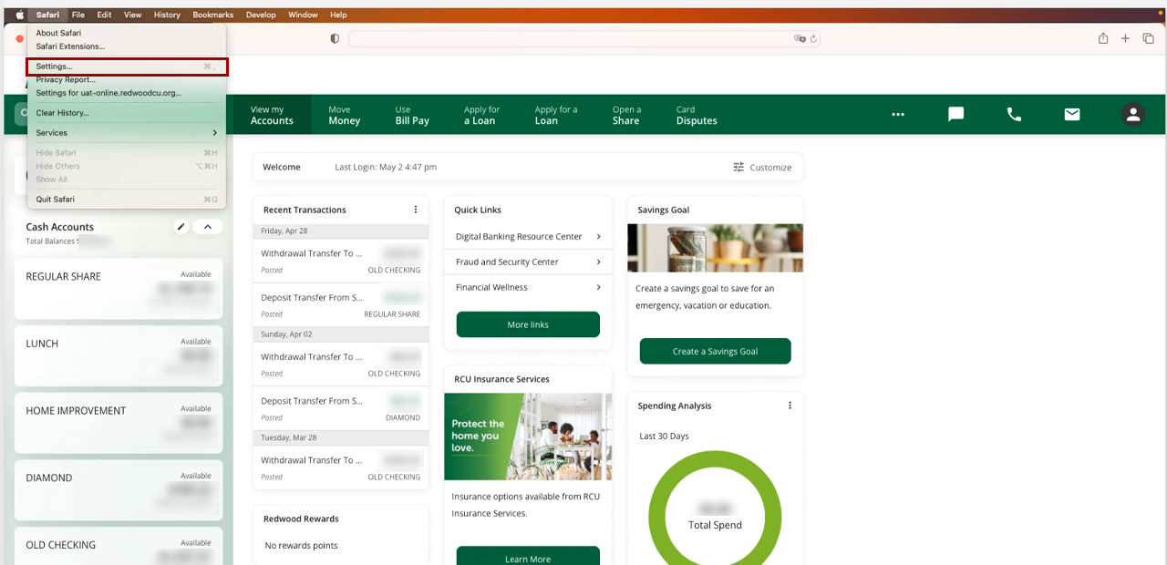Click the Safari address bar

[584, 38]
